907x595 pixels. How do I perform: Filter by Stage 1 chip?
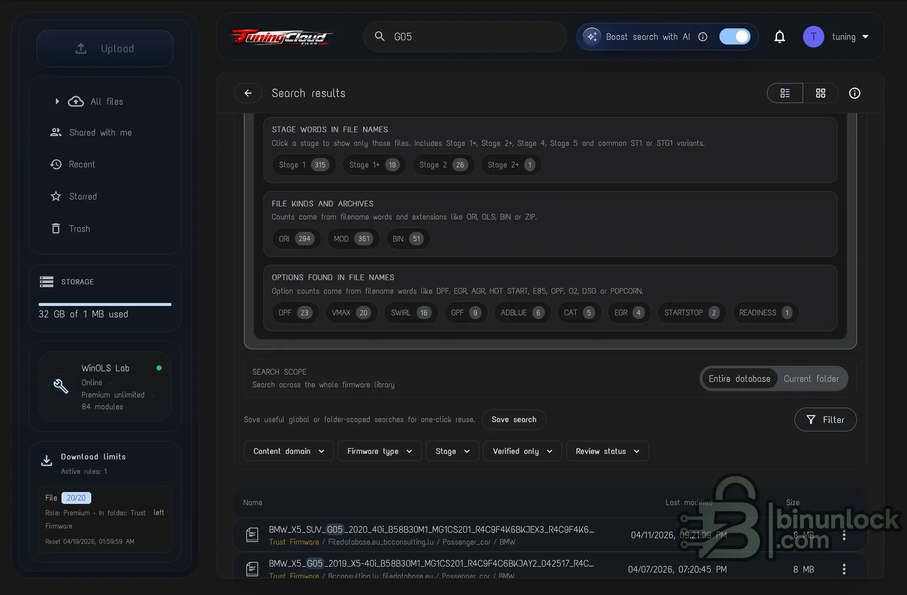[303, 165]
